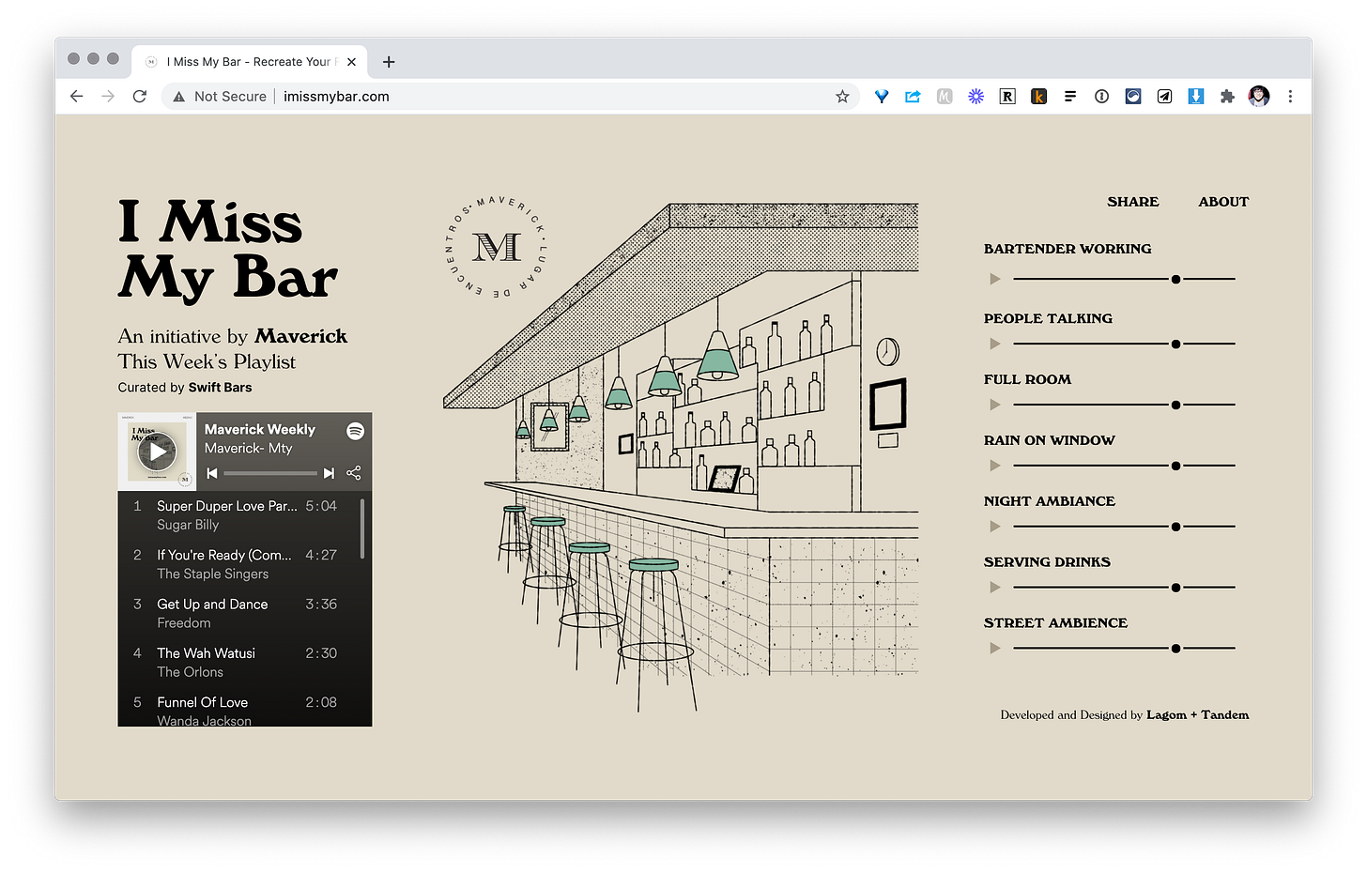Click the dark blue swirl extension icon
This screenshot has width=1367, height=873.
click(x=1133, y=96)
